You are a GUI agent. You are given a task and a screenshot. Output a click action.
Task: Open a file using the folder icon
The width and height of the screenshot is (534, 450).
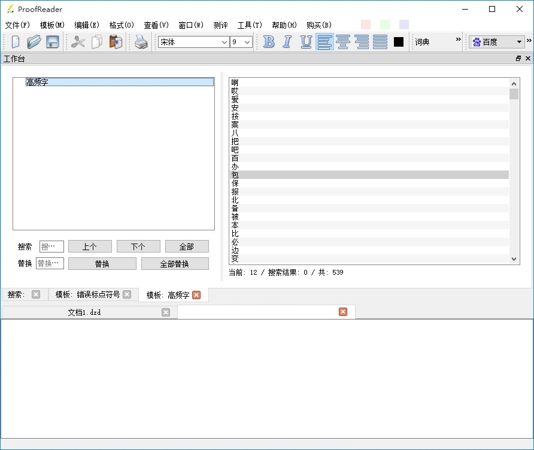click(x=34, y=42)
